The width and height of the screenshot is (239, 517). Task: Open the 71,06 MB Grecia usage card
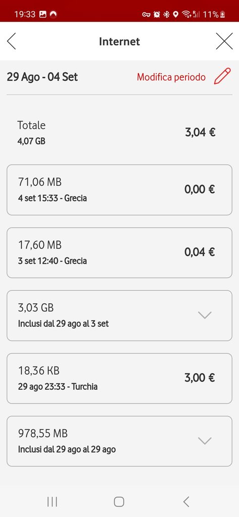tap(119, 190)
